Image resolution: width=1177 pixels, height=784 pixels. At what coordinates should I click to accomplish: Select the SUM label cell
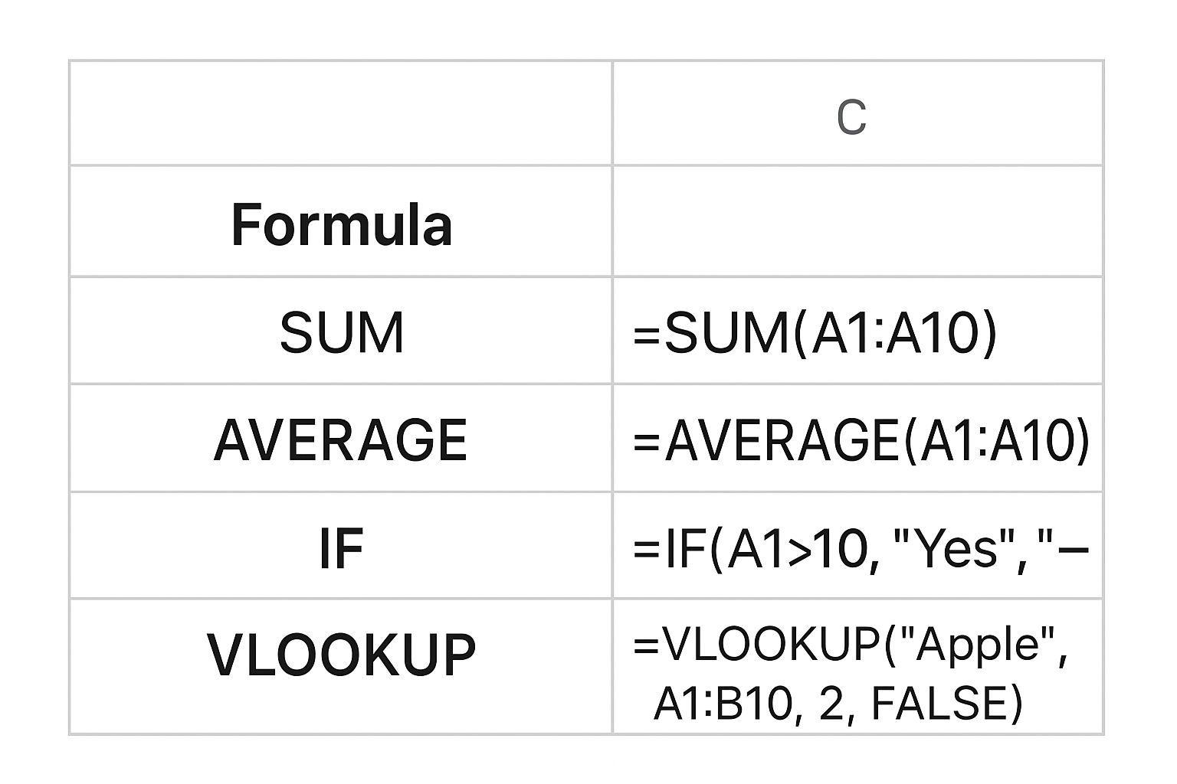point(341,332)
